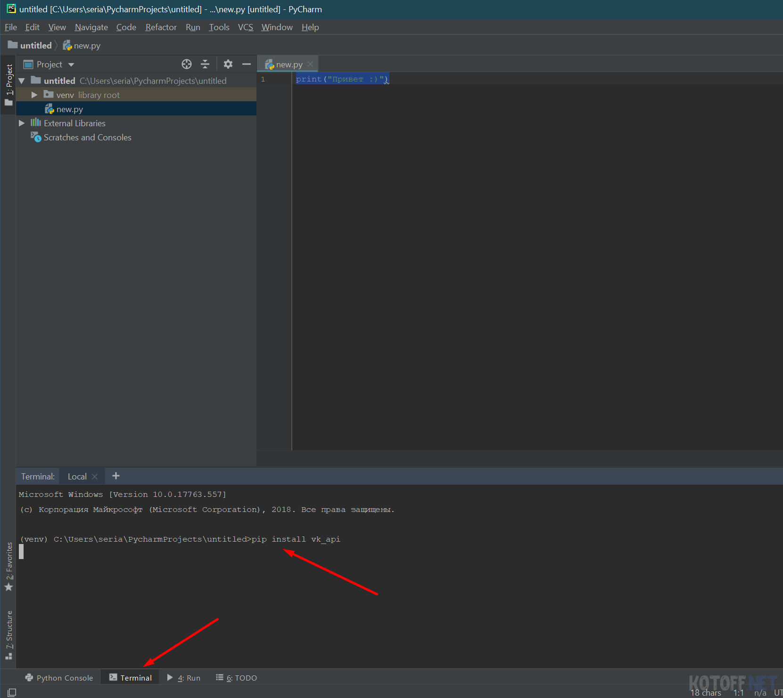Open the Refactor menu
This screenshot has width=783, height=698.
(x=161, y=27)
